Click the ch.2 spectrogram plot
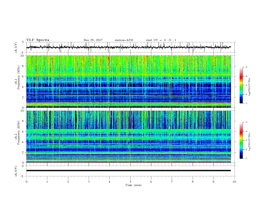 [129, 137]
